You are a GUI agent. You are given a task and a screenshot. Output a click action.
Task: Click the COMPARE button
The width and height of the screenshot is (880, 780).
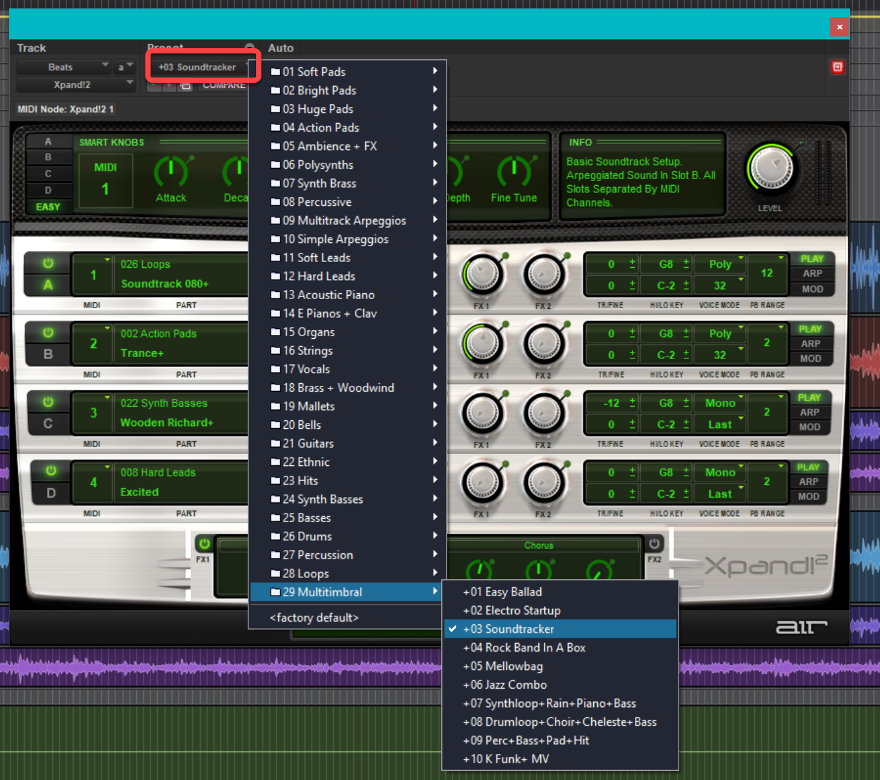click(224, 85)
